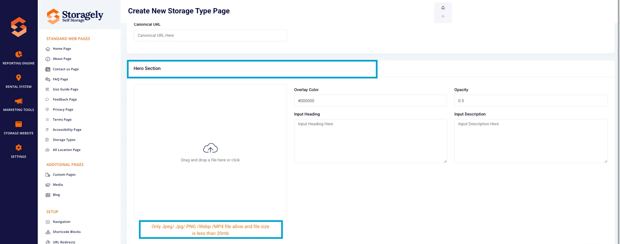
Task: Click the FAQ Page chat icon
Action: click(x=48, y=79)
